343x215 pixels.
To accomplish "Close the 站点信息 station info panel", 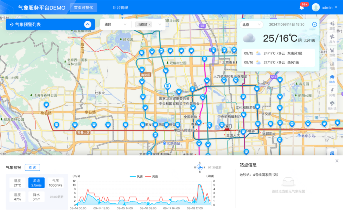I will pyautogui.click(x=337, y=160).
